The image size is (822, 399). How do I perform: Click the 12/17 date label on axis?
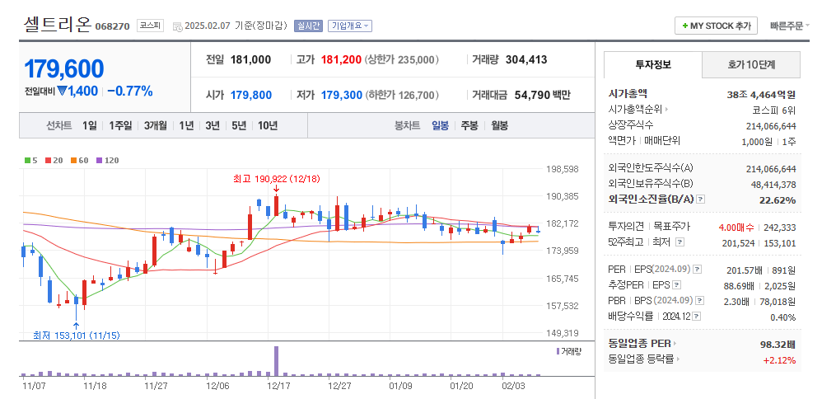click(279, 387)
